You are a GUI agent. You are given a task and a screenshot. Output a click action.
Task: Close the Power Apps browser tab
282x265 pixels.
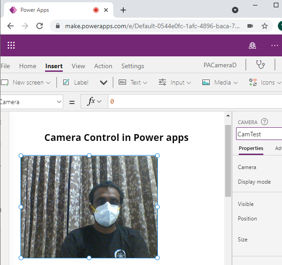(106, 10)
